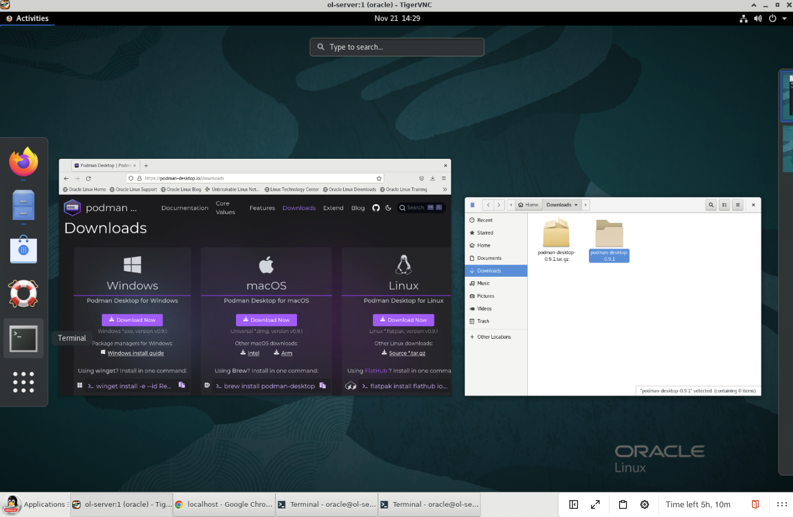Image resolution: width=793 pixels, height=517 pixels.
Task: Expand the system menu arrow in top bar
Action: pos(784,18)
